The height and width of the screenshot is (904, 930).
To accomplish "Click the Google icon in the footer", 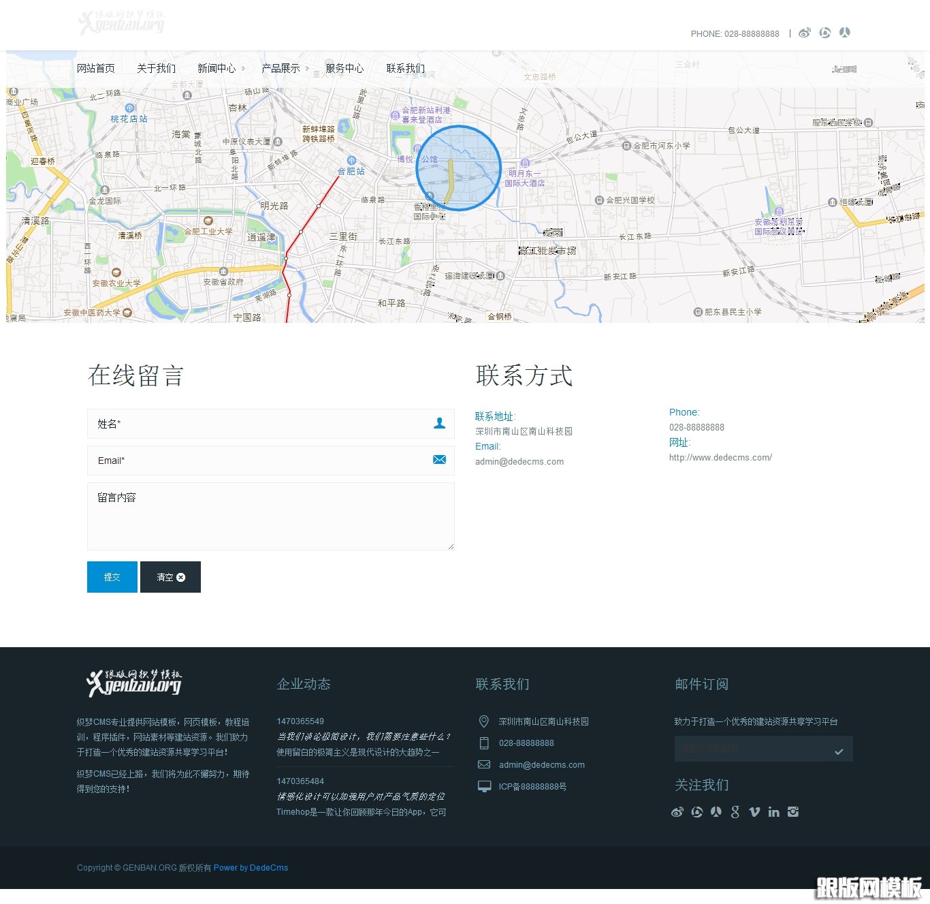I will (735, 811).
